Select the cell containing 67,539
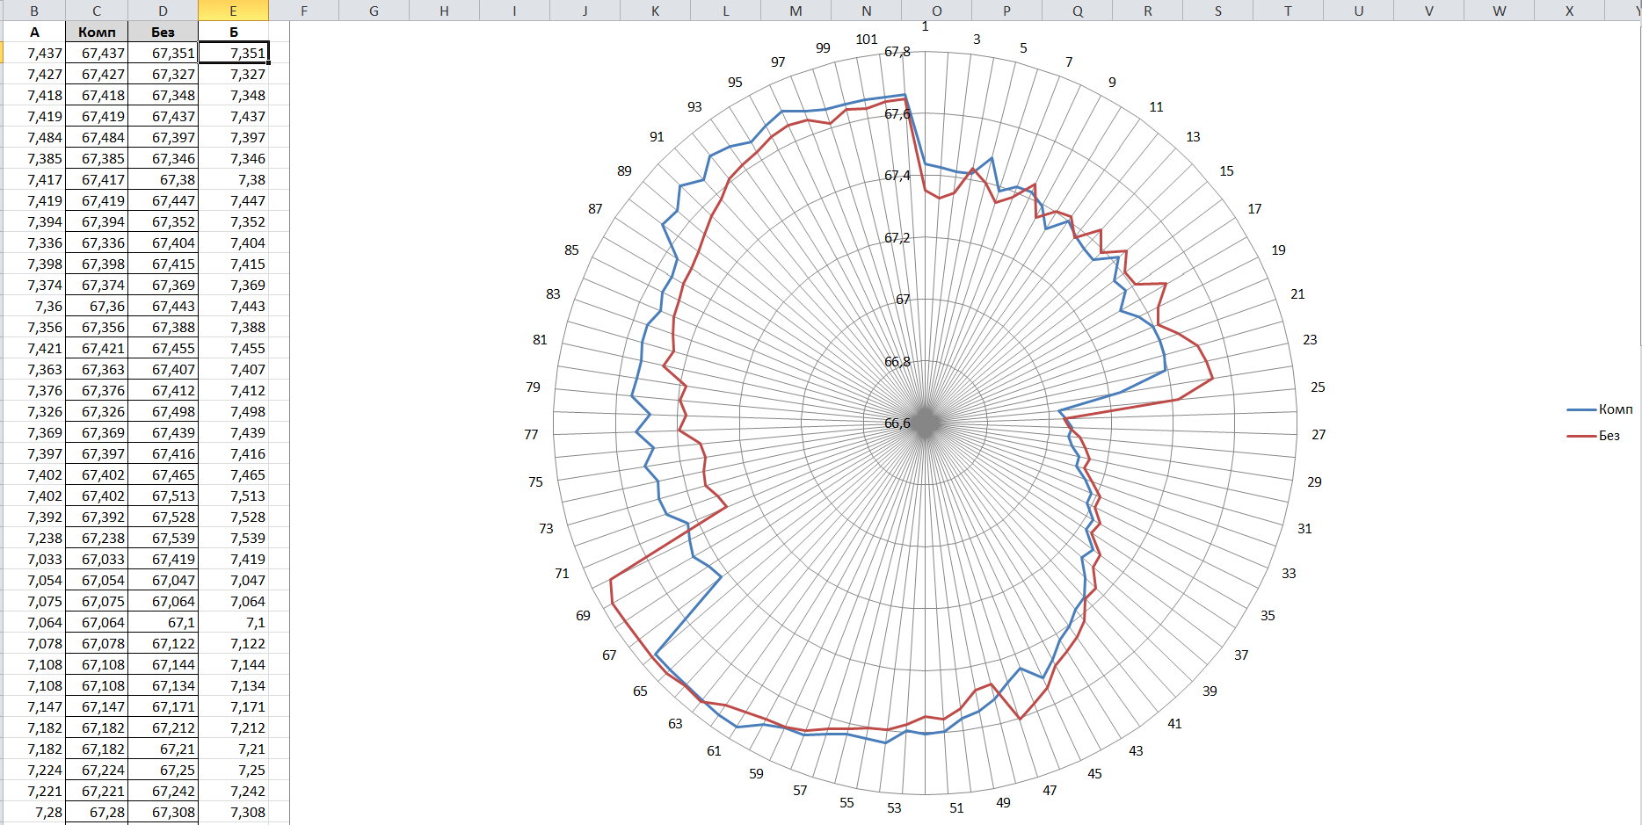The width and height of the screenshot is (1642, 825). tap(163, 538)
